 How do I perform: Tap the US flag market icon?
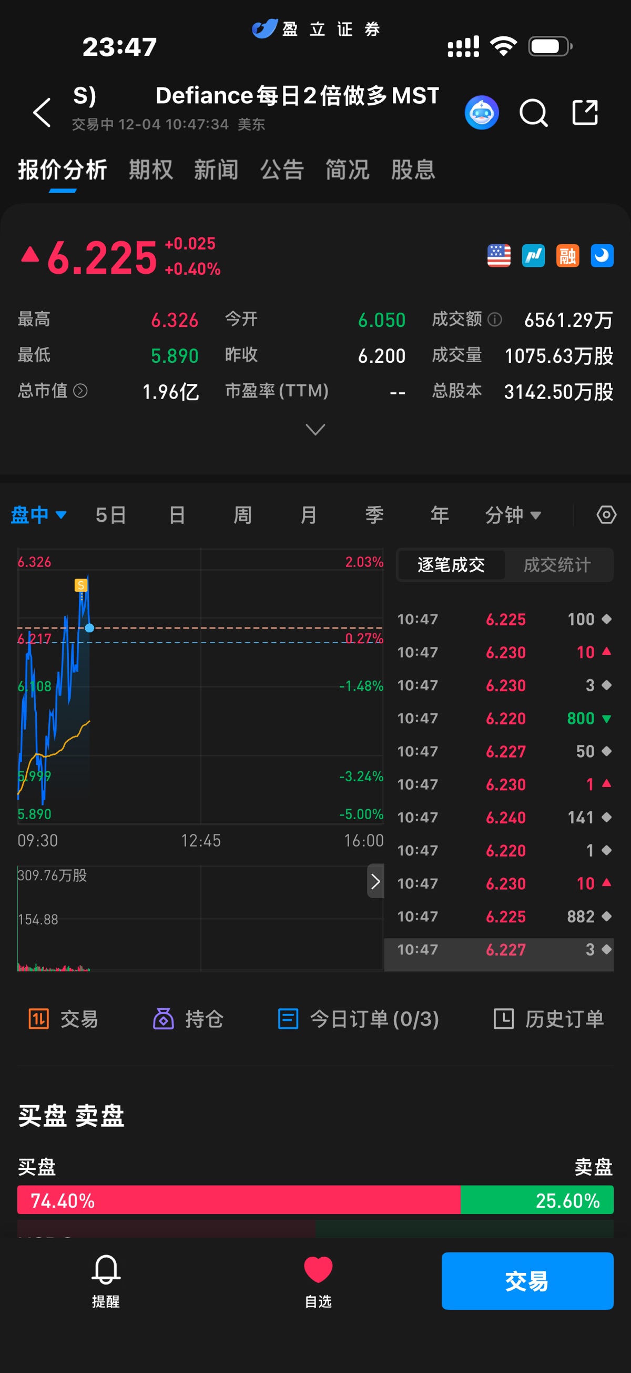click(x=498, y=256)
